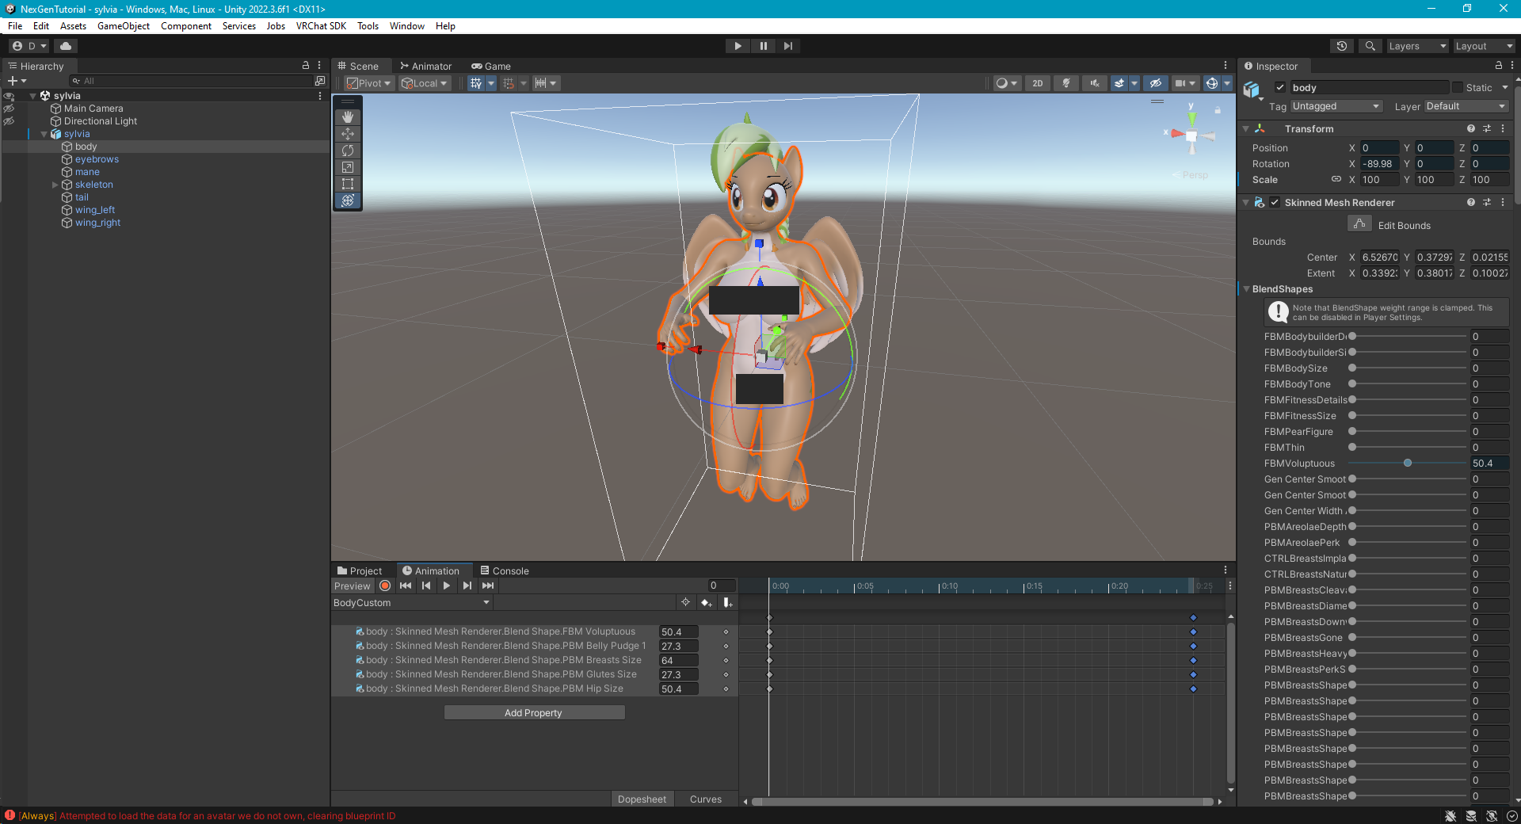Open the Tag dropdown showing Untagged
The height and width of the screenshot is (824, 1521).
pos(1336,106)
